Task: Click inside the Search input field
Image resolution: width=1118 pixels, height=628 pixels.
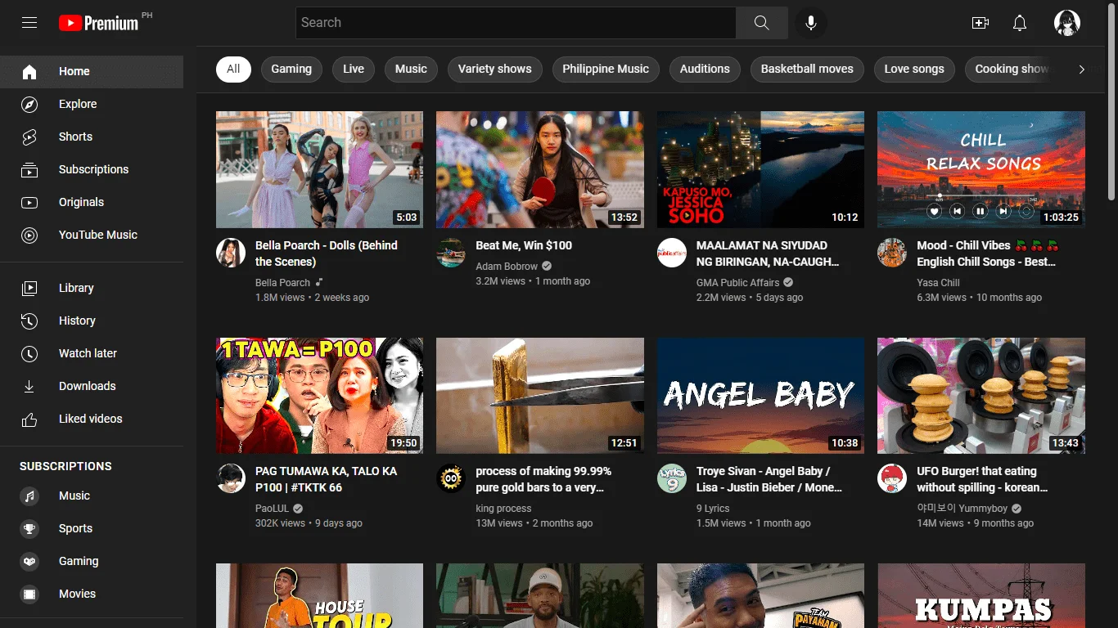Action: click(x=516, y=23)
